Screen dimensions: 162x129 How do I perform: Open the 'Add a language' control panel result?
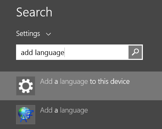64,110
